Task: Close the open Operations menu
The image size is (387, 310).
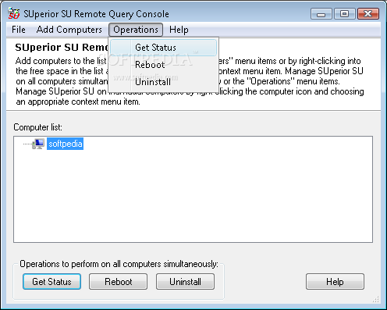Action: (136, 30)
